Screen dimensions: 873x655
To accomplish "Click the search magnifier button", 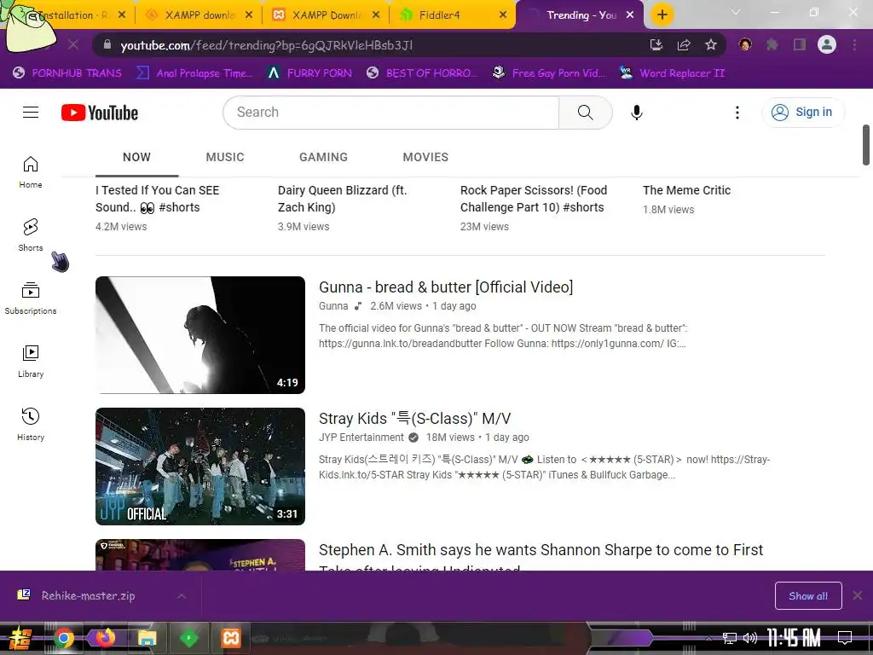I will pyautogui.click(x=585, y=113).
